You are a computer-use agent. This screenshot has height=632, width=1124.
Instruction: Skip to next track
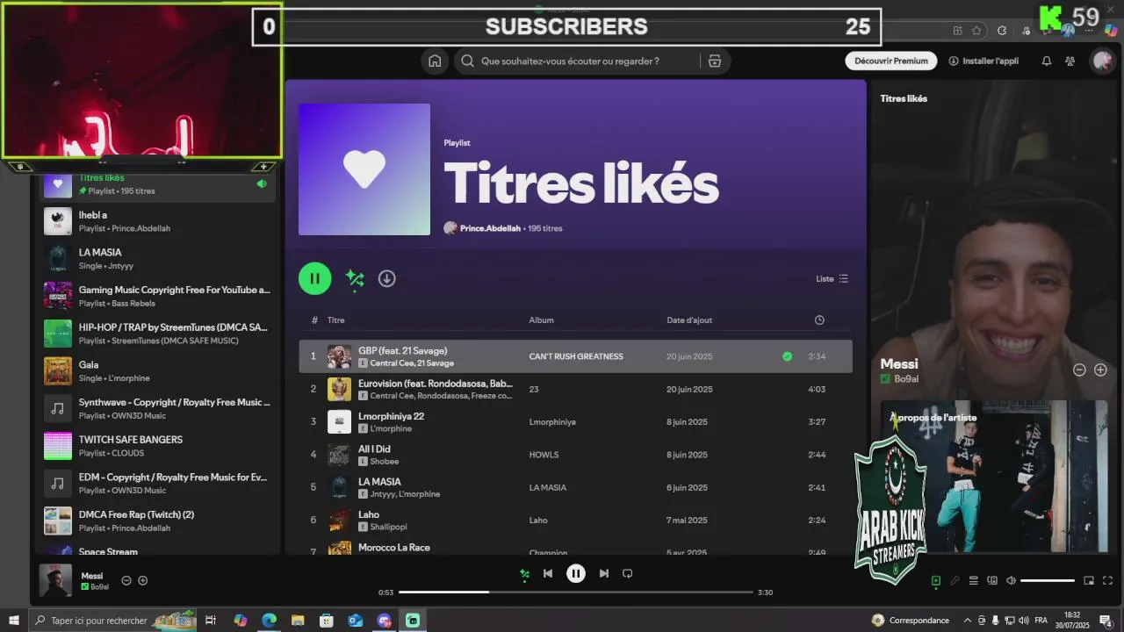[x=603, y=573]
